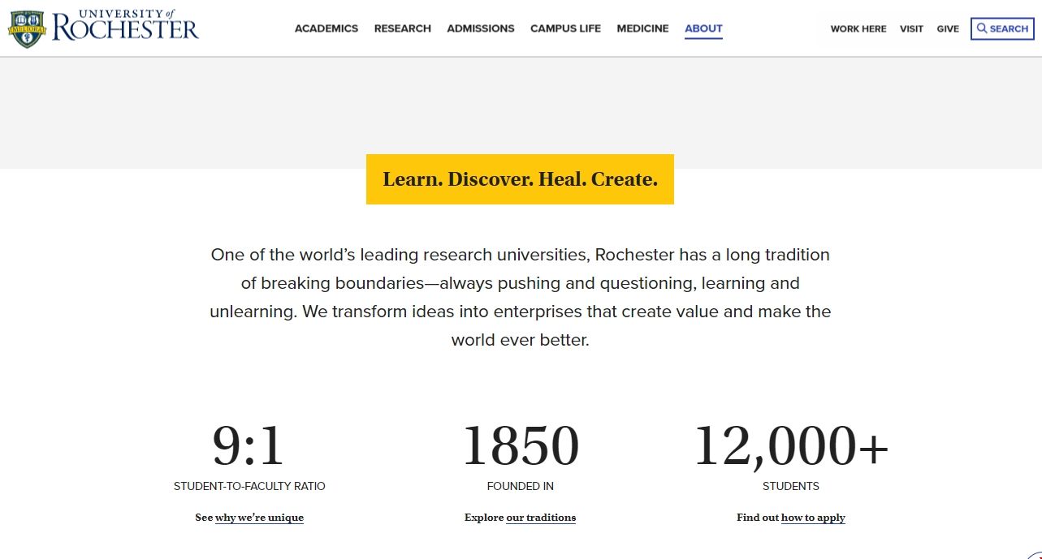Click the 9:1 student-to-faculty ratio figure
1042x559 pixels.
click(249, 446)
